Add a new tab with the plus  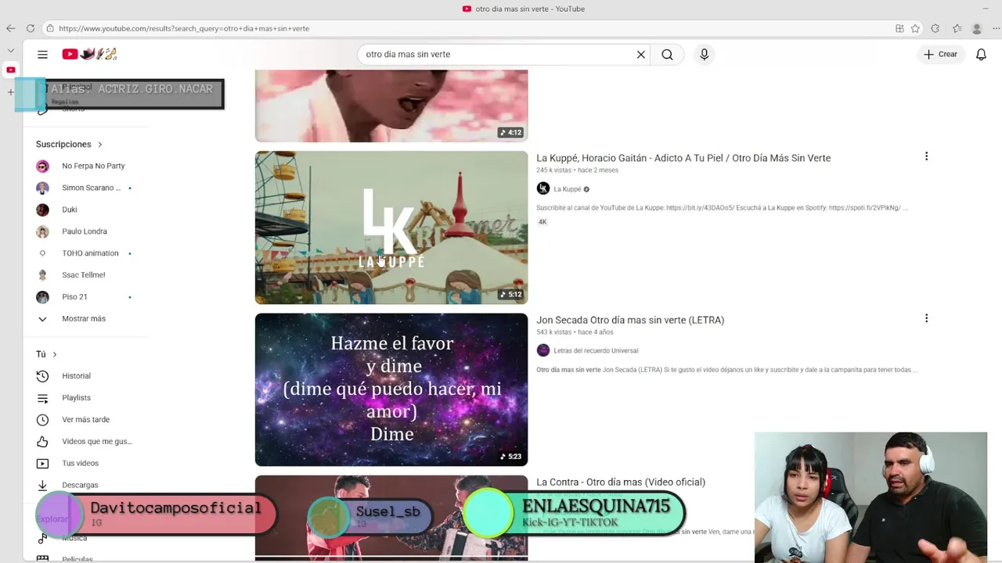[11, 91]
